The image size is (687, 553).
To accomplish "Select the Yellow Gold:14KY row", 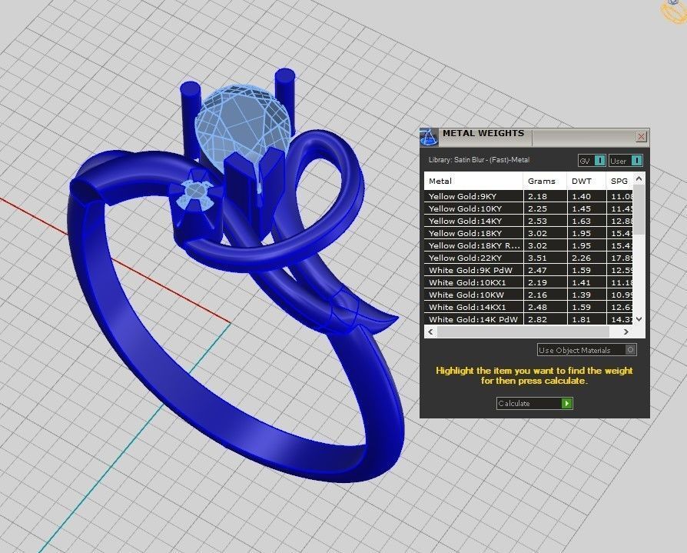I will tap(529, 221).
